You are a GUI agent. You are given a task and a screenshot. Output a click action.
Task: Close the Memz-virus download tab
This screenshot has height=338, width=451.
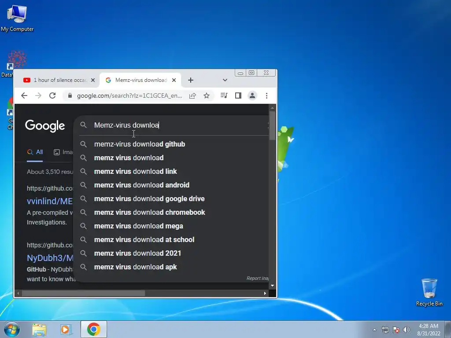tap(174, 80)
